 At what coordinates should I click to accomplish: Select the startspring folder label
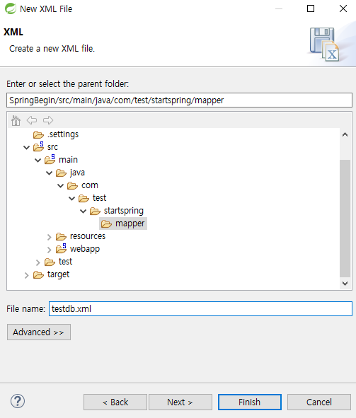[x=124, y=211]
